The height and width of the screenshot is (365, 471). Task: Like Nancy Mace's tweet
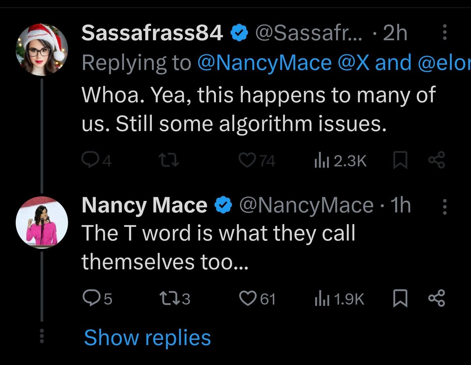tap(247, 299)
